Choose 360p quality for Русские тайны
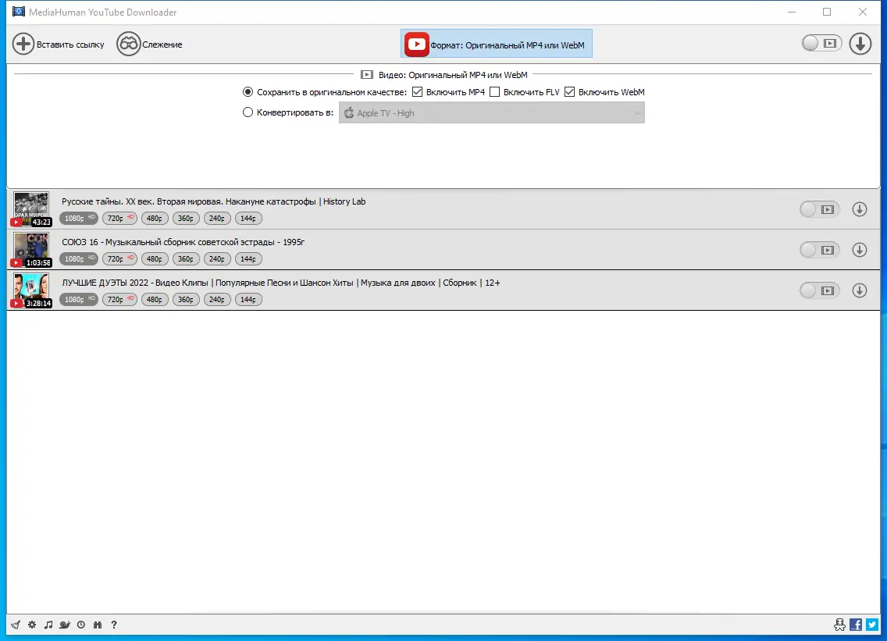 186,219
